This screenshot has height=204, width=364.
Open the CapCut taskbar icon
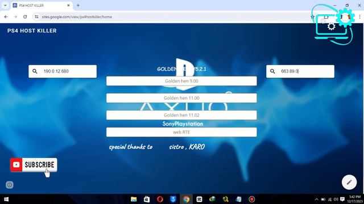[199, 199]
